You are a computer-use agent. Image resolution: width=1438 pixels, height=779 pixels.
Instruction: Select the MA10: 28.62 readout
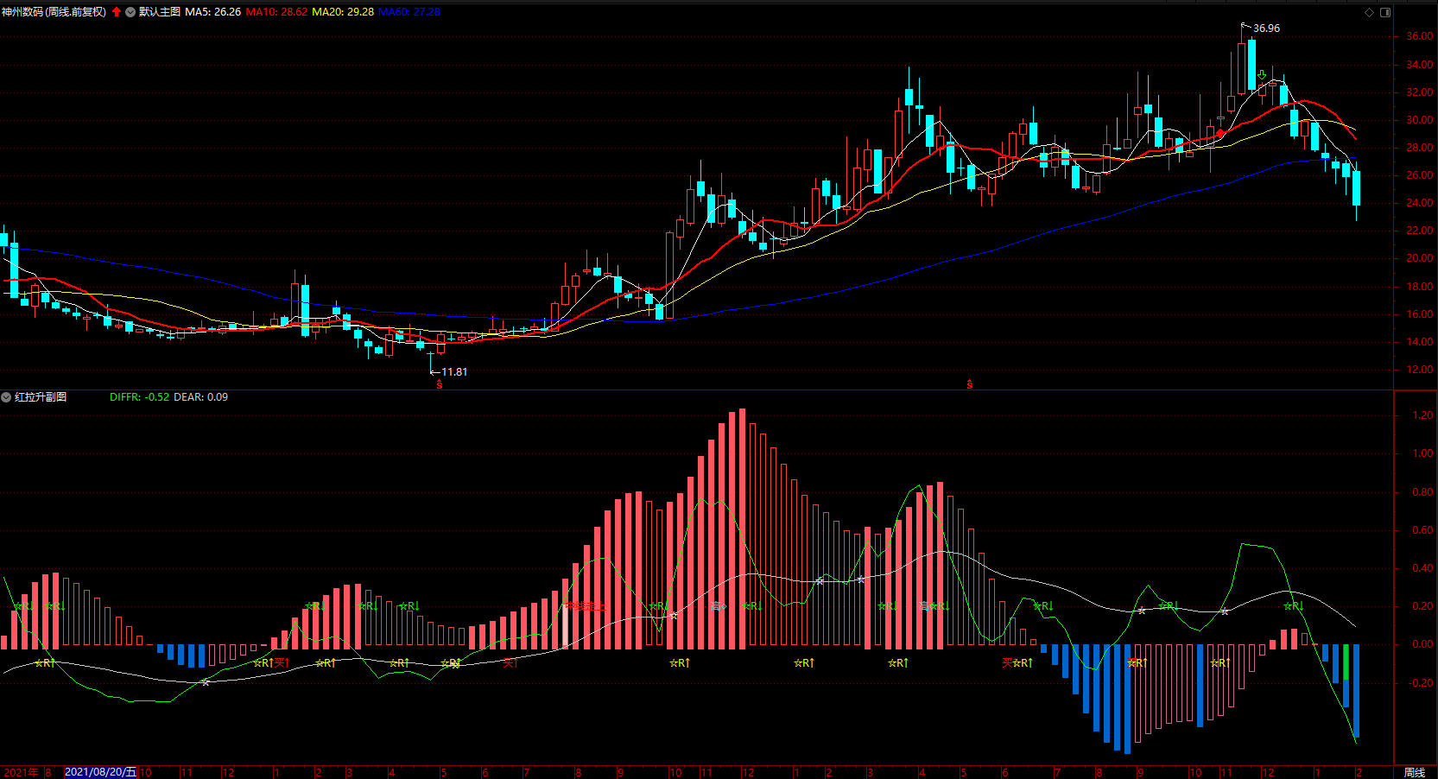coord(276,12)
